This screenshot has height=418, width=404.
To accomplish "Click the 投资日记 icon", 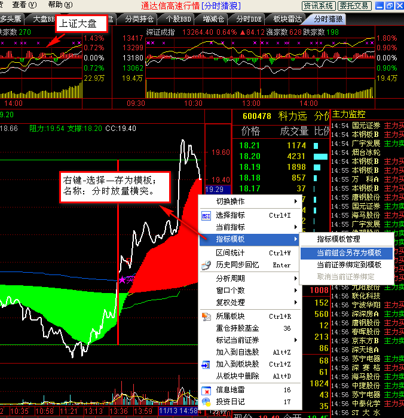I will click(206, 402).
